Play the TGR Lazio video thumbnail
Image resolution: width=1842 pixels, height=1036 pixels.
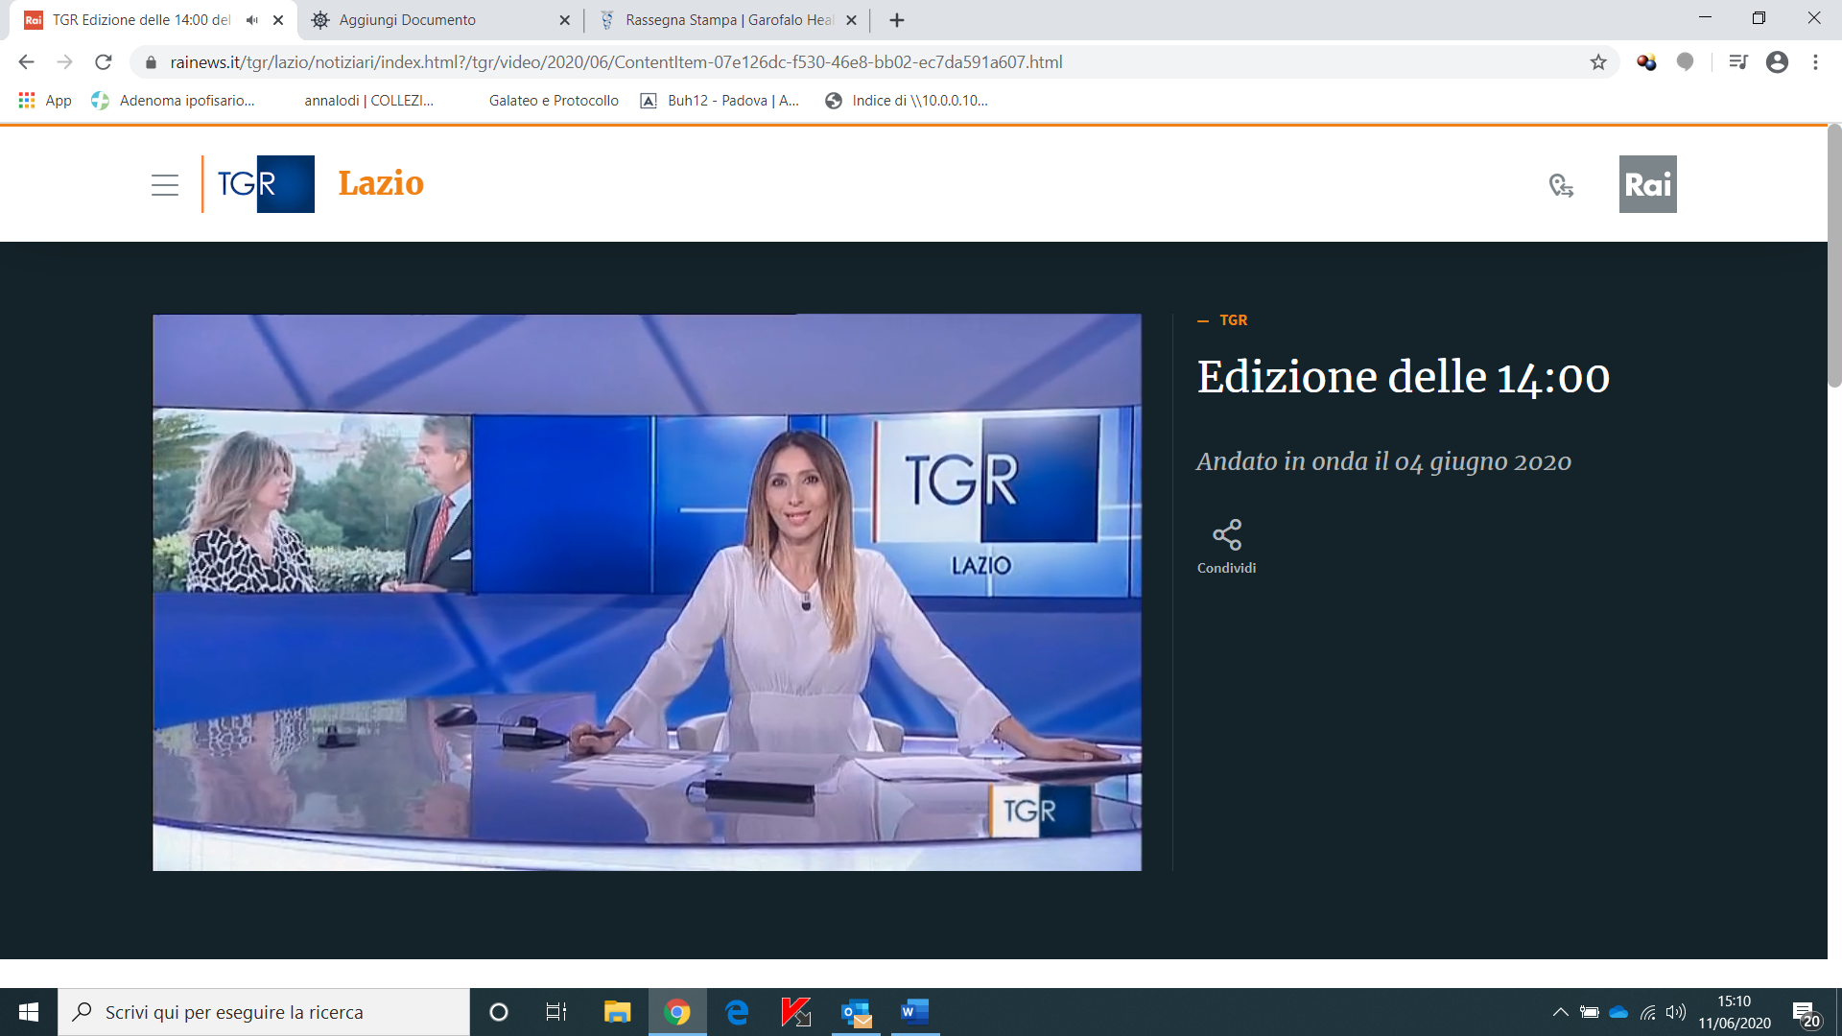[647, 592]
